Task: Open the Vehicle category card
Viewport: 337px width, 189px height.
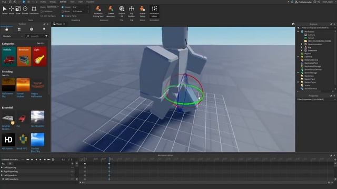Action: pos(9,57)
